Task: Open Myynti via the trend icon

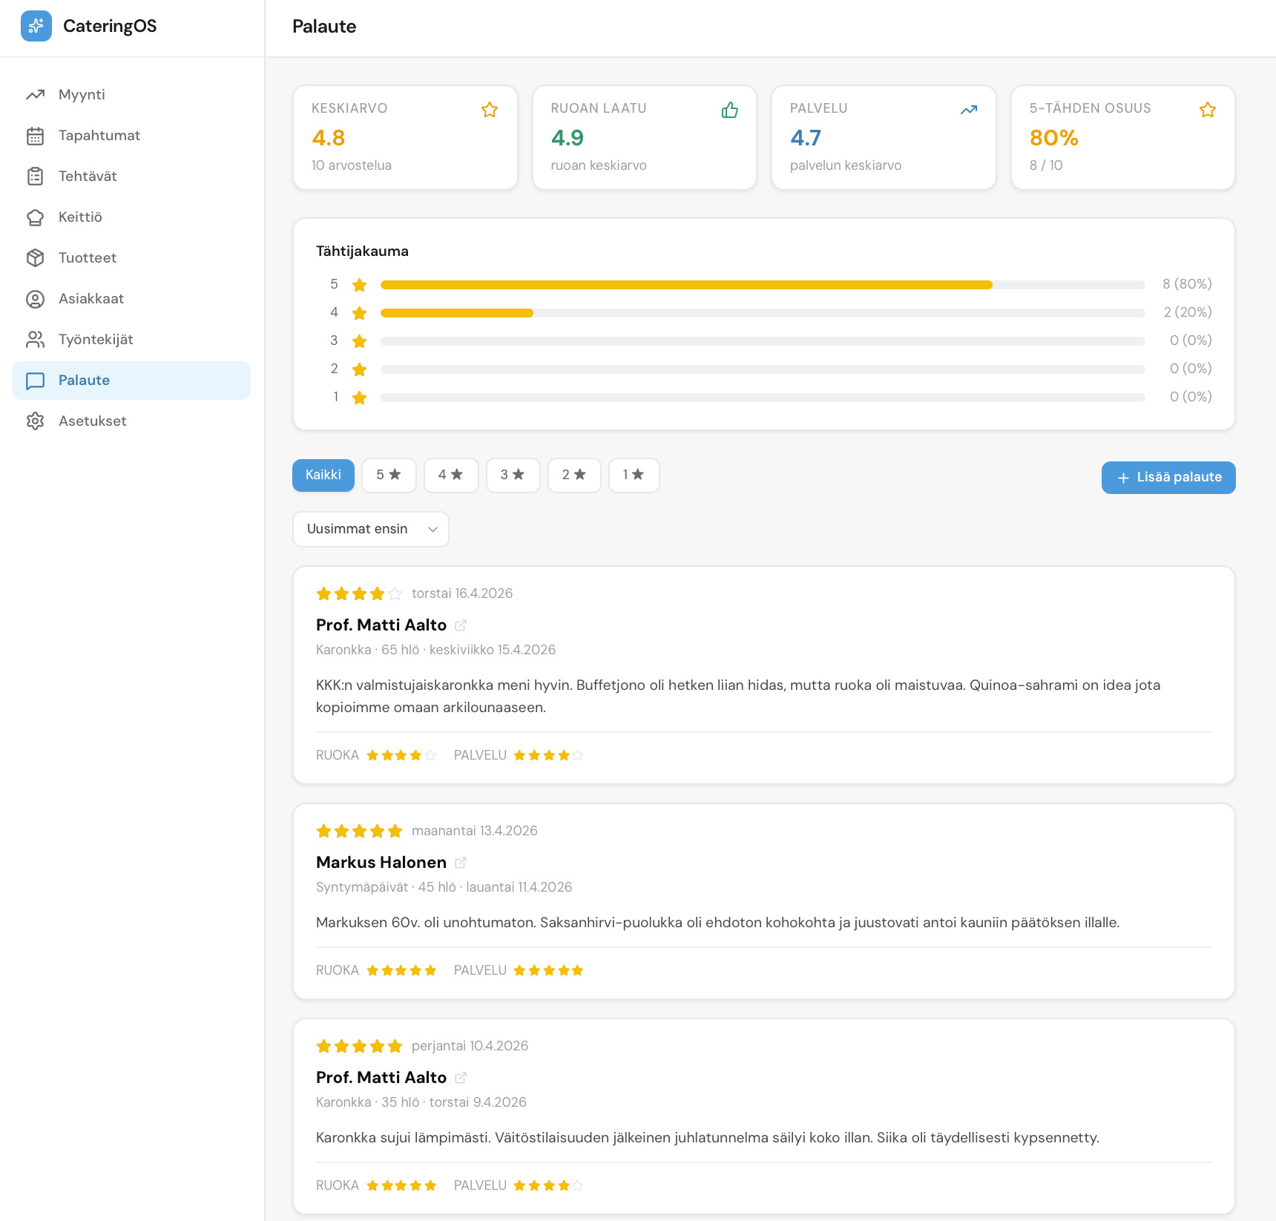Action: (x=35, y=95)
